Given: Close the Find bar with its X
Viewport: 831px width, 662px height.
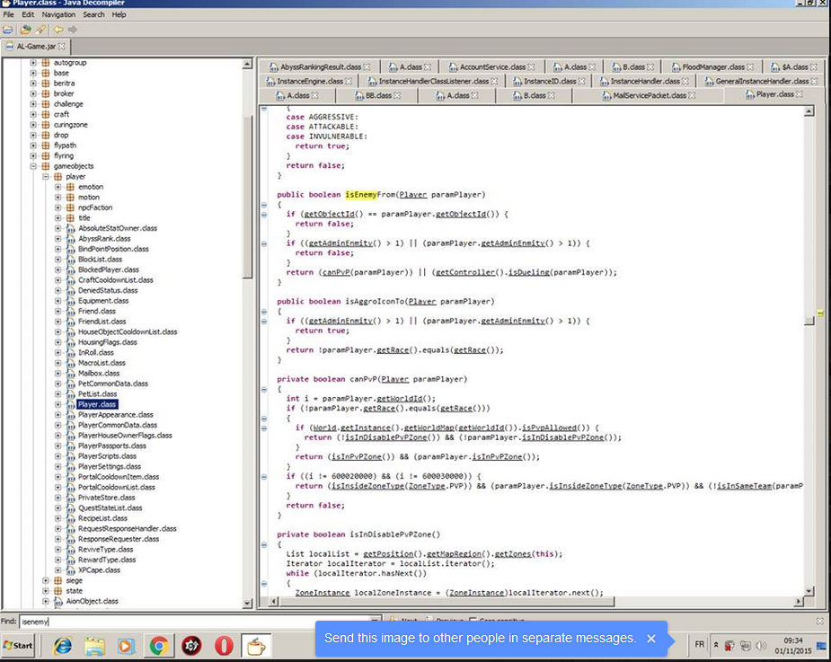Looking at the screenshot, I should pos(820,621).
